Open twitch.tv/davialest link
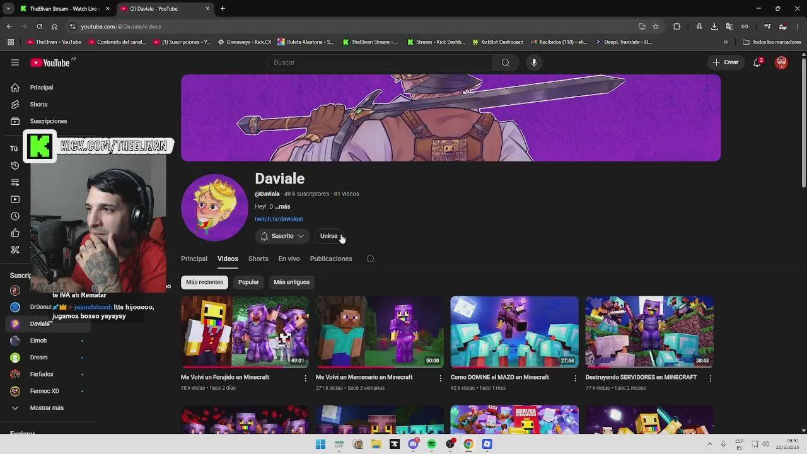 [x=279, y=219]
